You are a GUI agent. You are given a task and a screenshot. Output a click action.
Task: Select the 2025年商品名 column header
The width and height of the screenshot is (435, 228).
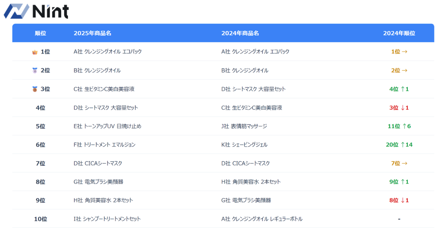click(92, 33)
